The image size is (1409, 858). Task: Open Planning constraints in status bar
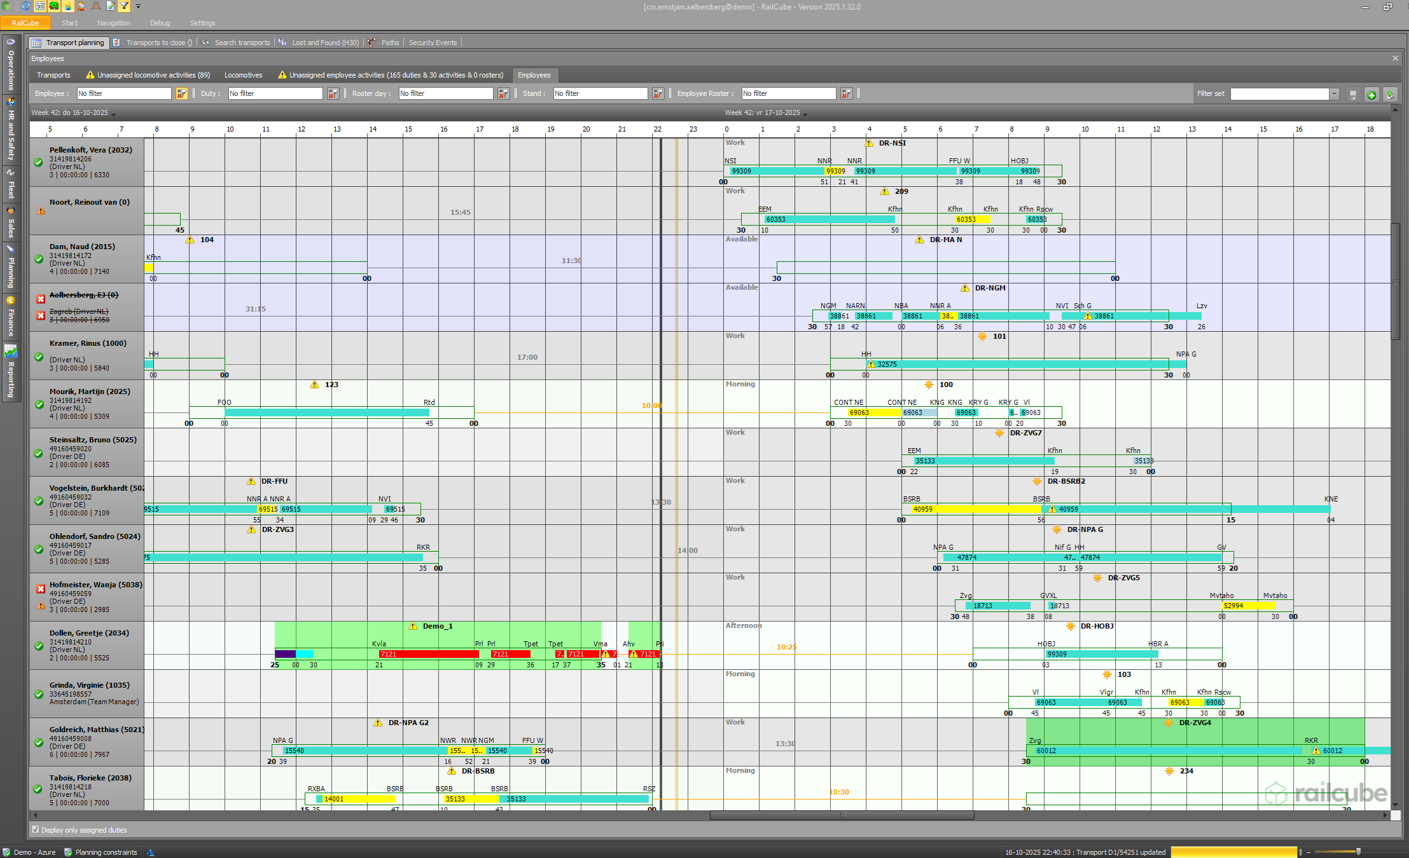[106, 852]
